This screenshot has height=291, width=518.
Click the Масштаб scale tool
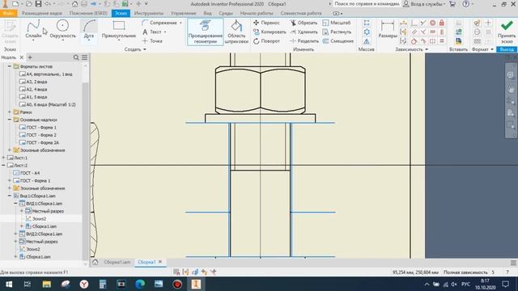click(x=337, y=23)
